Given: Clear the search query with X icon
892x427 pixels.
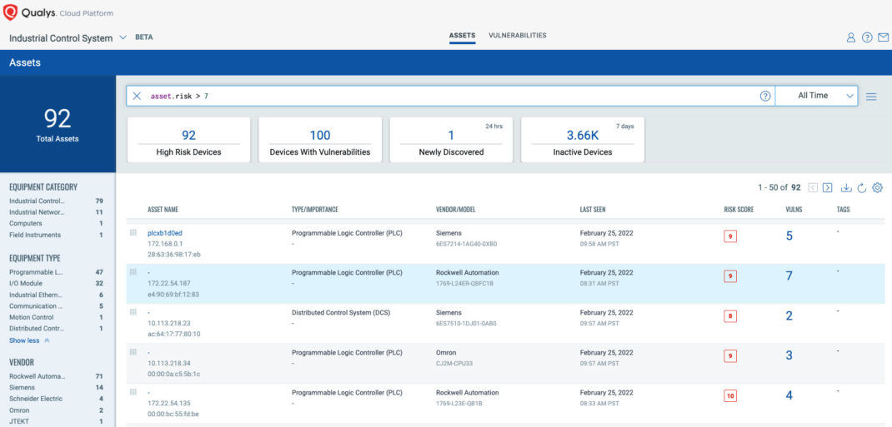Looking at the screenshot, I should pos(137,96).
